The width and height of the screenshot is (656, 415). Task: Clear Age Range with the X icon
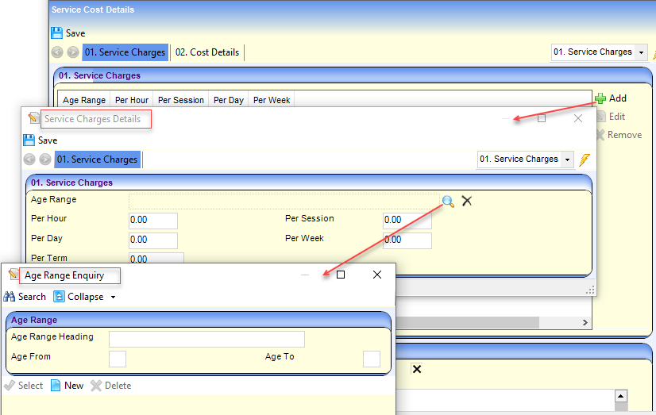(x=467, y=201)
